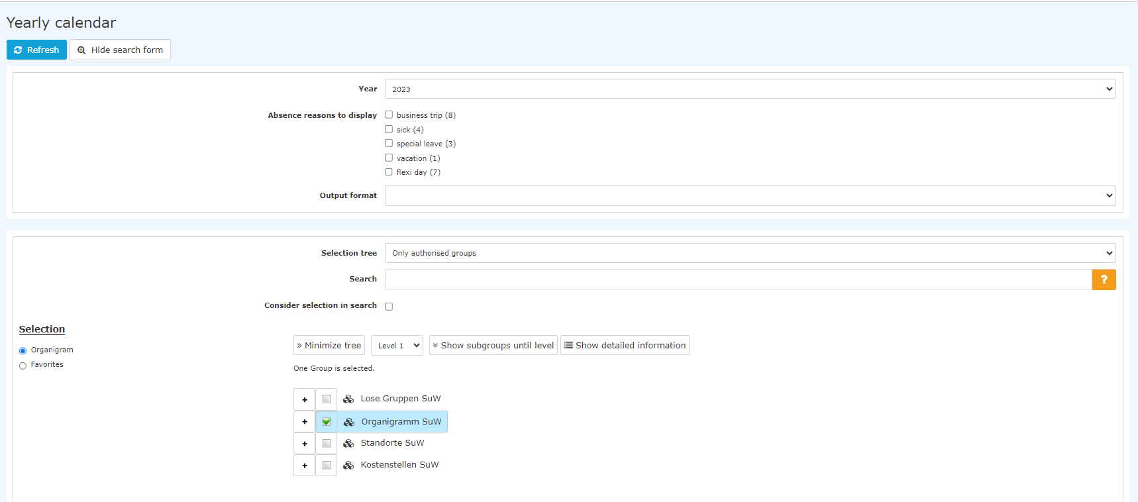Click the Refresh button

[x=36, y=50]
